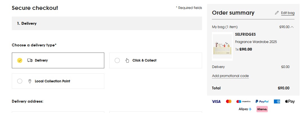The width and height of the screenshot is (308, 113).
Task: Collapse the My bag items chevron
Action: pos(292,27)
